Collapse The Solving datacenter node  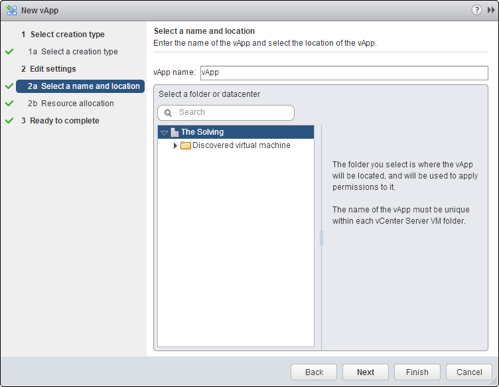[164, 133]
